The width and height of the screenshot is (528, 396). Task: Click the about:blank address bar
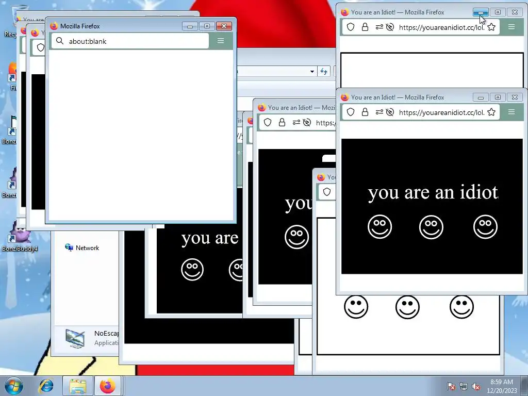(x=130, y=41)
